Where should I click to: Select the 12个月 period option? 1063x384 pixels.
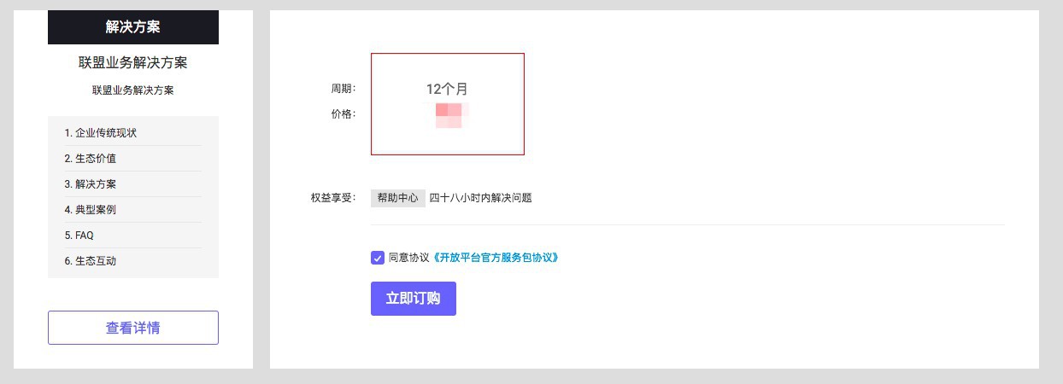coord(447,89)
